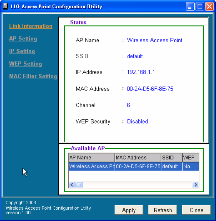Click the 'No' WEP cell in the table
Image resolution: width=216 pixels, height=221 pixels.
tap(191, 166)
